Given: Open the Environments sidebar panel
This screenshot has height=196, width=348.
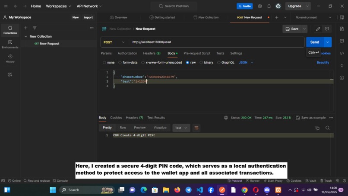Looking at the screenshot, I should point(10,44).
